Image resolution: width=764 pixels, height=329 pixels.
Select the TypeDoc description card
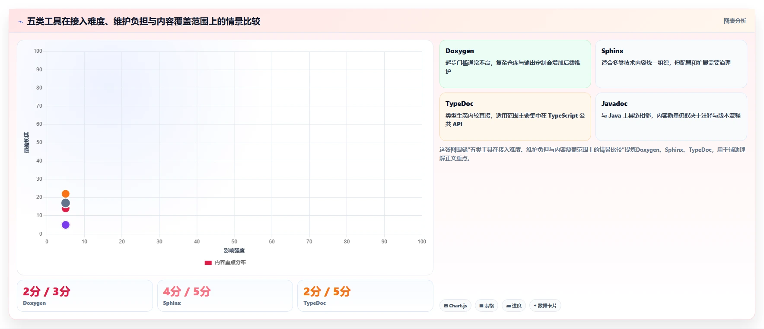(x=515, y=117)
